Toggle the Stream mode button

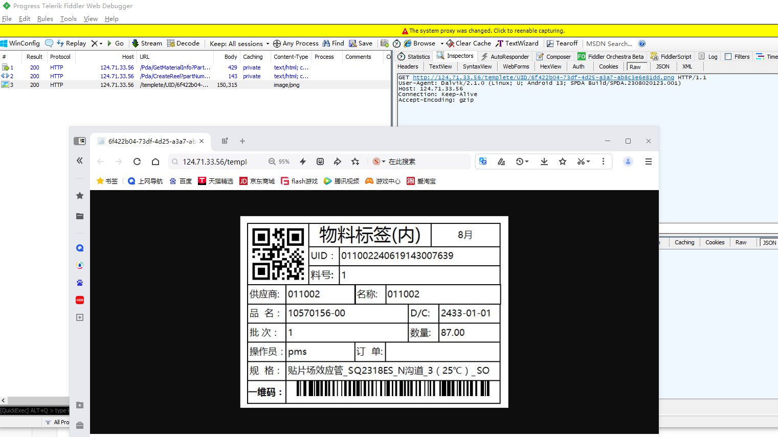point(146,43)
